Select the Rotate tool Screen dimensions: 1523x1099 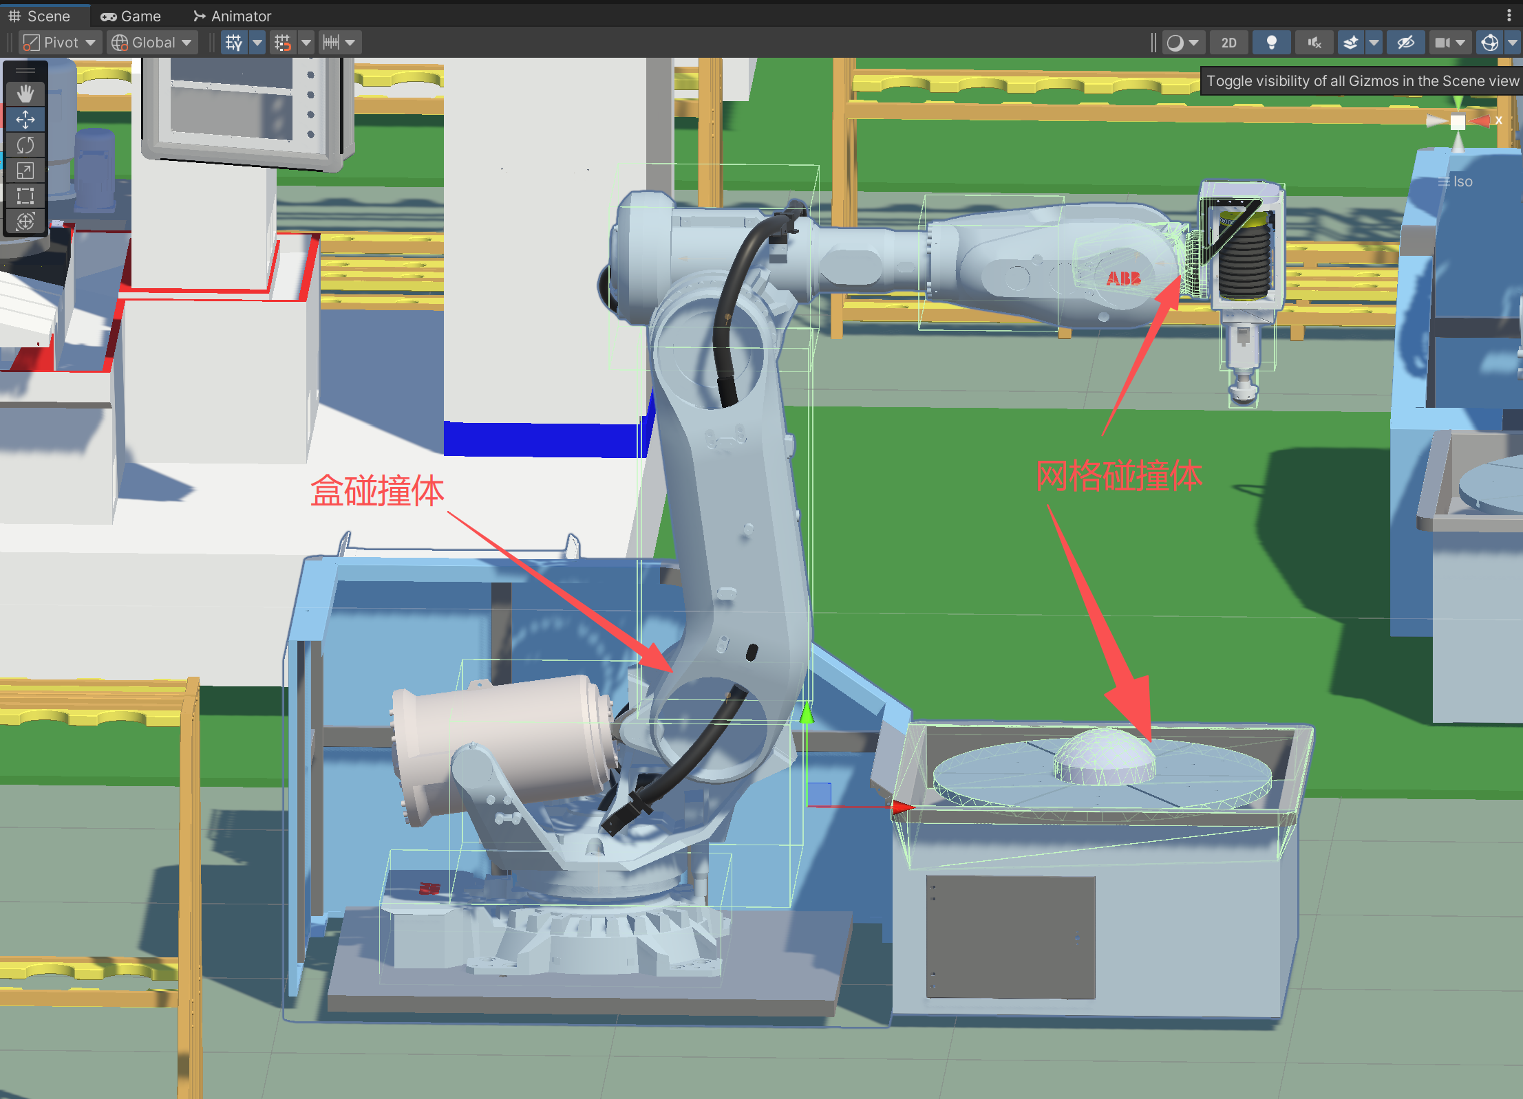coord(25,145)
